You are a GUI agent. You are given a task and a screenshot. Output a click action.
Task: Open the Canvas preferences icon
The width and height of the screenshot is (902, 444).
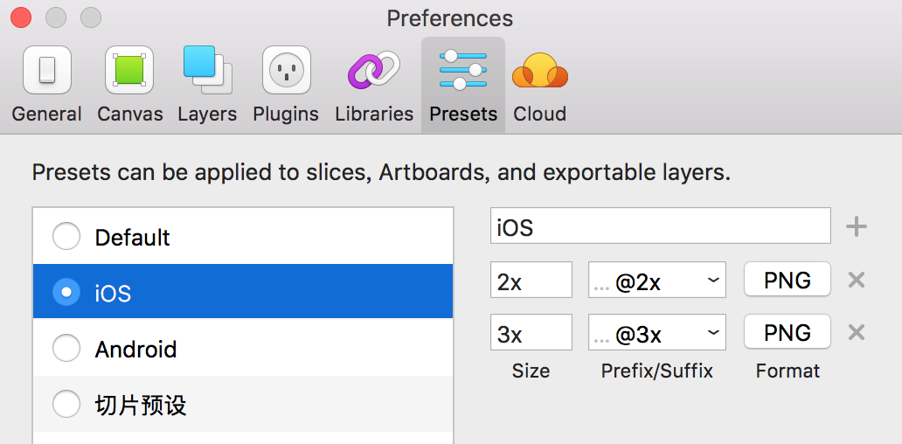(x=129, y=70)
